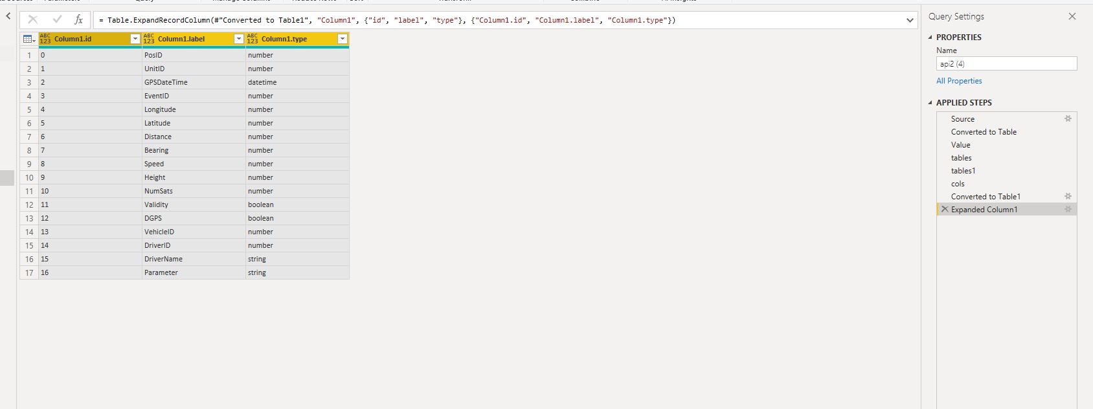Change data type icon of Column1.type
Screen dimensions: 1093x409
(253, 39)
